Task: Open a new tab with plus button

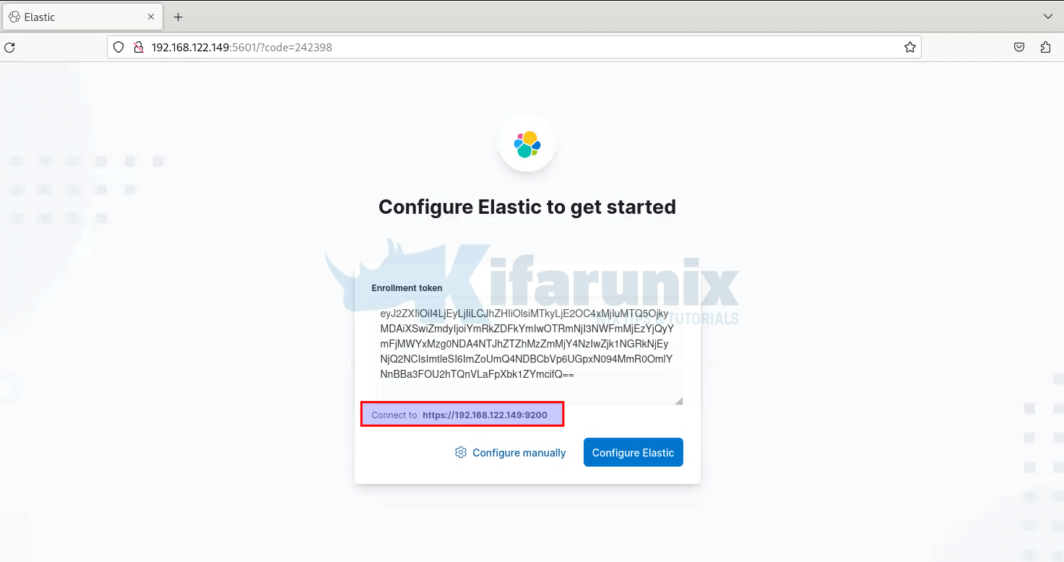Action: click(178, 17)
